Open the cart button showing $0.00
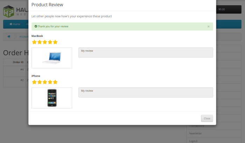Image resolution: width=245 pixels, height=143 pixels. pyautogui.click(x=229, y=9)
